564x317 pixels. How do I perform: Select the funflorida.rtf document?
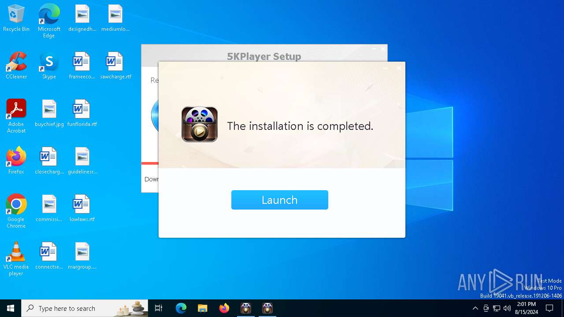click(x=82, y=113)
